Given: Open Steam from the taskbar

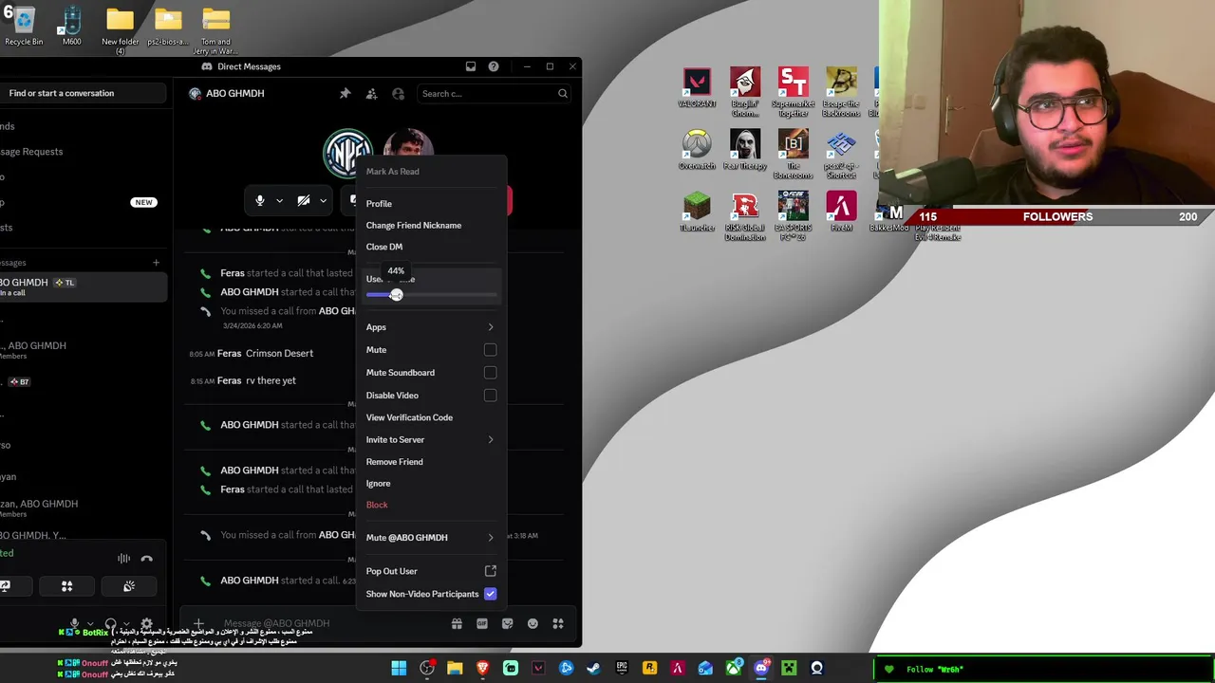Looking at the screenshot, I should click(593, 668).
